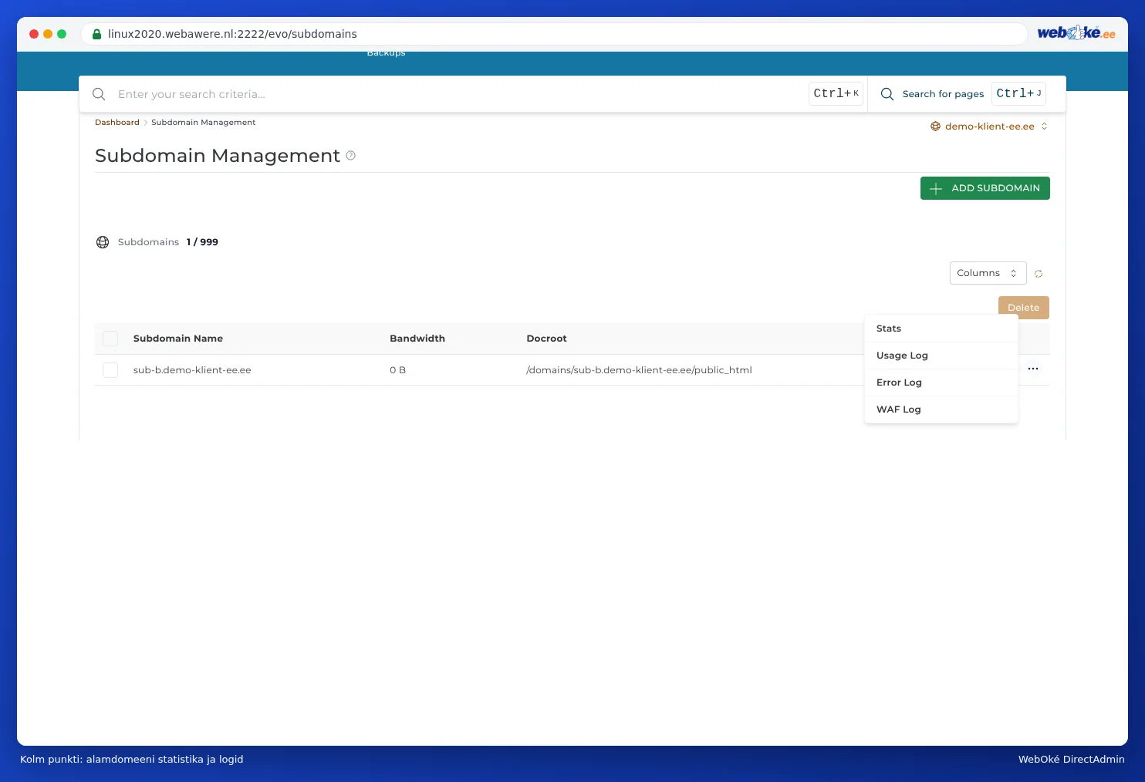This screenshot has width=1145, height=782.
Task: Open the Columns dropdown
Action: tap(988, 273)
